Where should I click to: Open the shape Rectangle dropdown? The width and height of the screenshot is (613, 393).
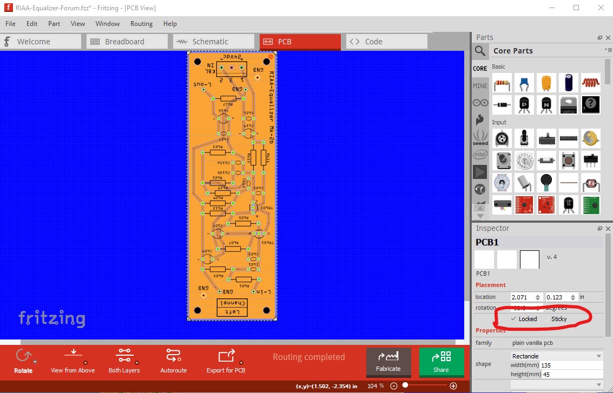click(557, 356)
